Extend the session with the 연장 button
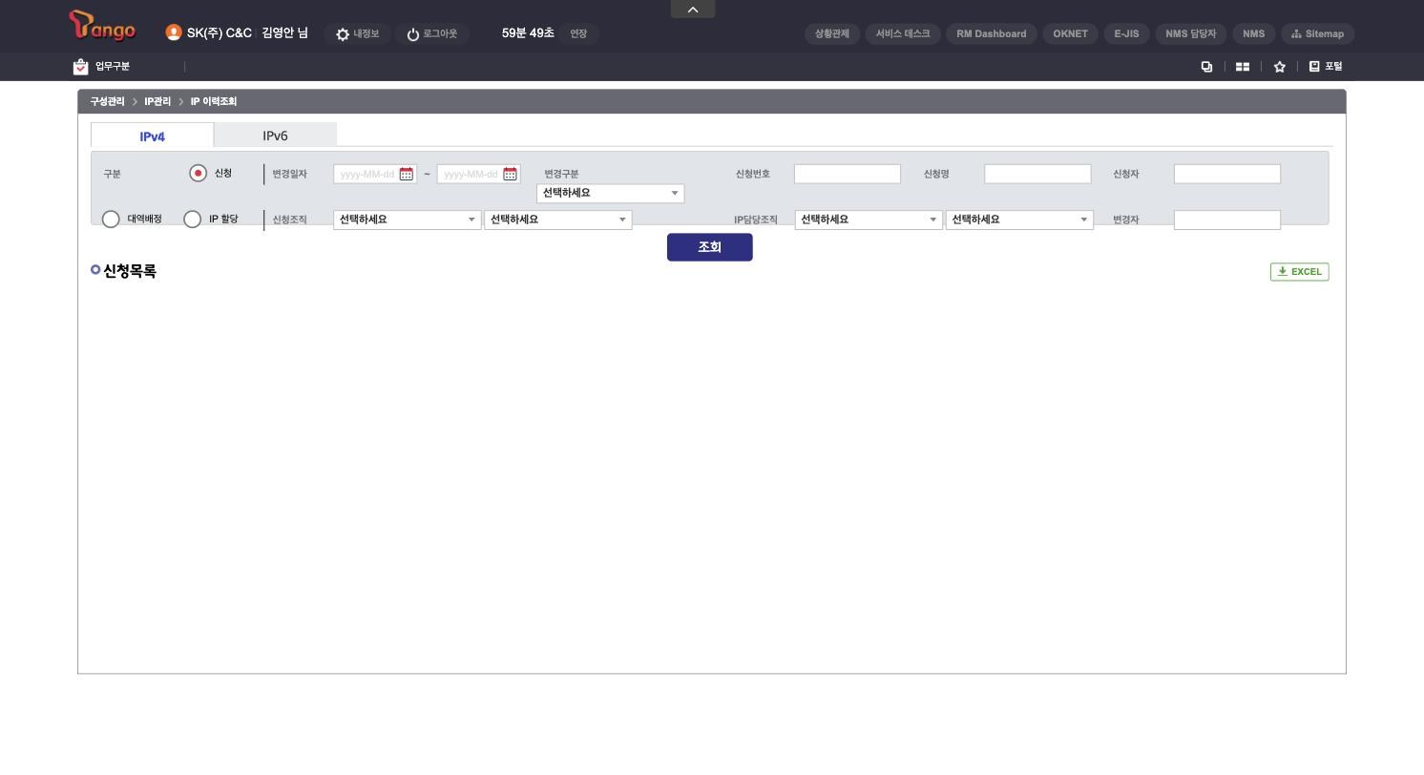 point(578,33)
